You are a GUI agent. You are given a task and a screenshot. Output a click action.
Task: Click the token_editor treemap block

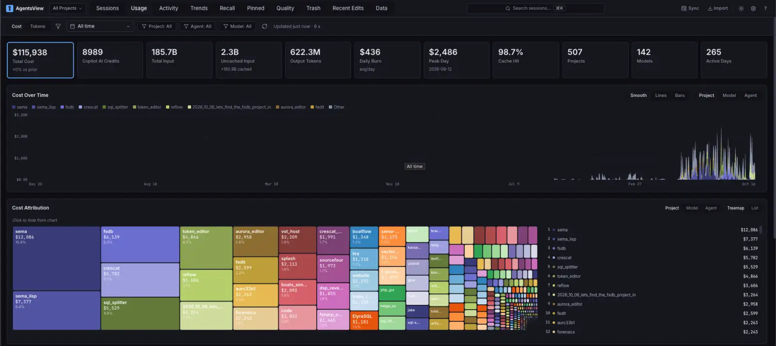point(206,248)
